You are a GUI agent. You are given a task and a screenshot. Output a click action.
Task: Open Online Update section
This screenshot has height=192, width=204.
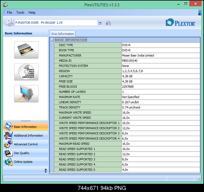point(25,162)
